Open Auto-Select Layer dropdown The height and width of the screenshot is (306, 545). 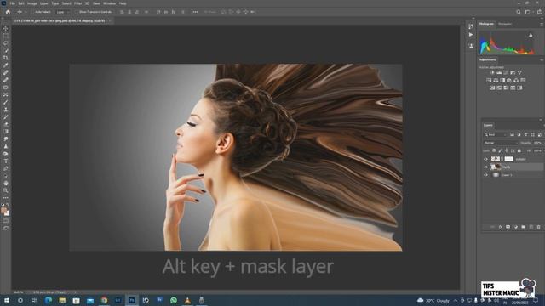pyautogui.click(x=62, y=12)
